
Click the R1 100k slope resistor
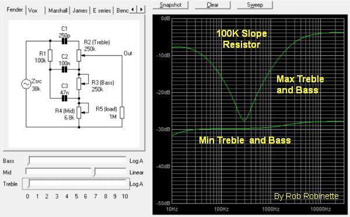point(50,55)
